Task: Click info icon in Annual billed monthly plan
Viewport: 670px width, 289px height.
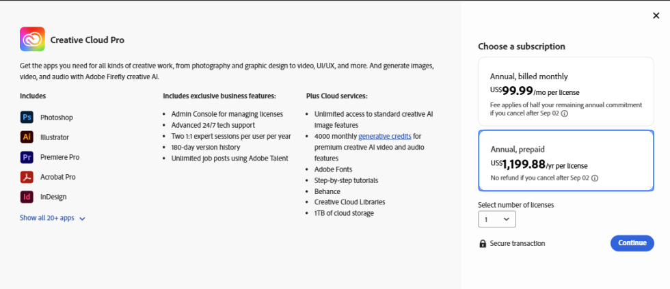Action: [x=565, y=113]
